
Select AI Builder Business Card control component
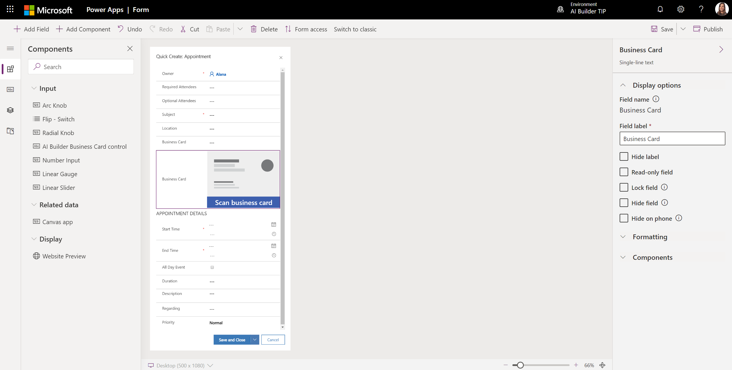tap(80, 146)
